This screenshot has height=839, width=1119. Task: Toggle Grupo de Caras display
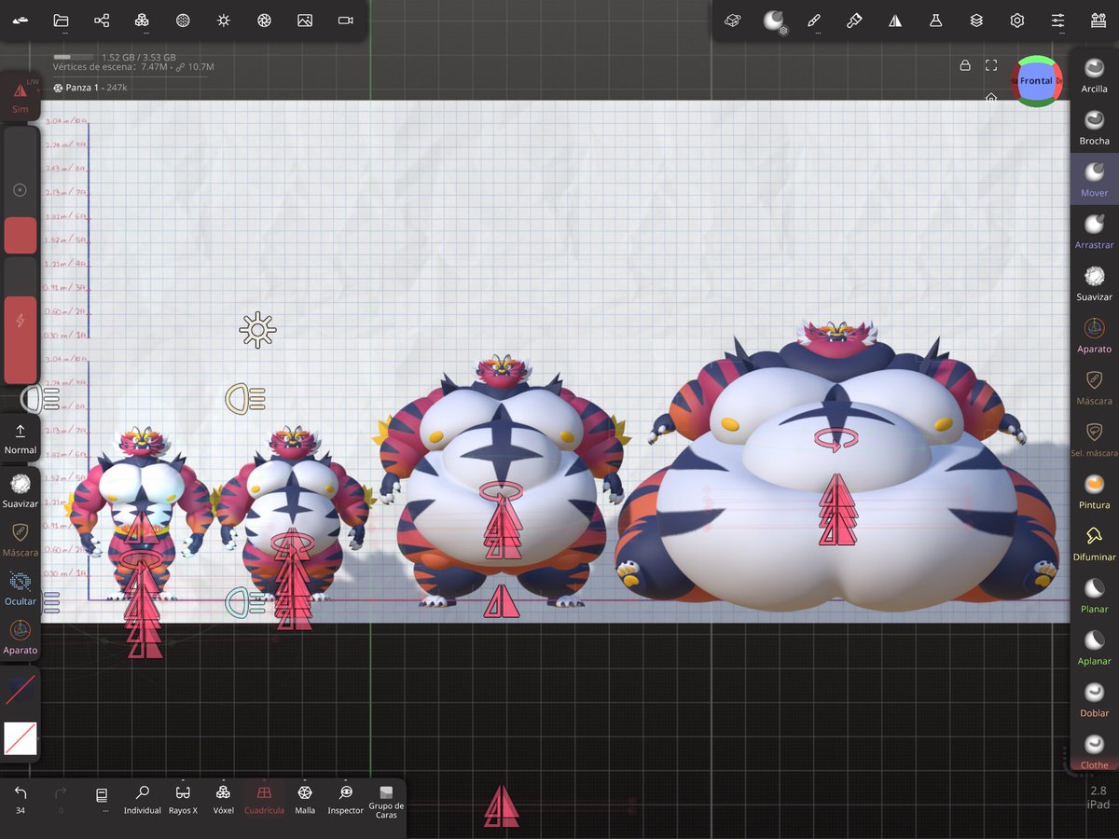click(386, 802)
